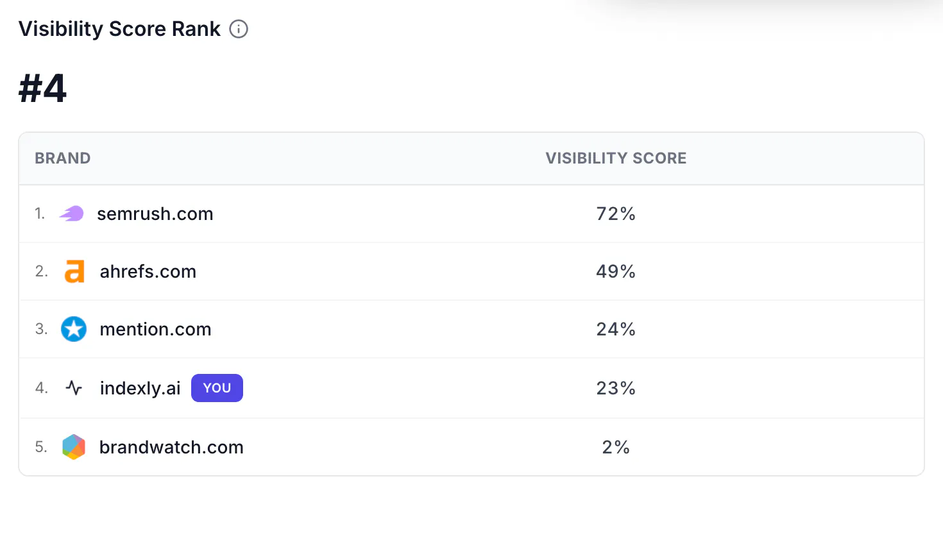Click the info icon beside Visibility Score Rank
The height and width of the screenshot is (540, 943).
(239, 29)
